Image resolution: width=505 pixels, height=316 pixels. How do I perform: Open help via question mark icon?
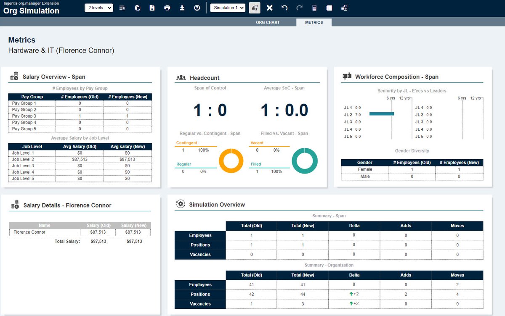click(x=197, y=8)
